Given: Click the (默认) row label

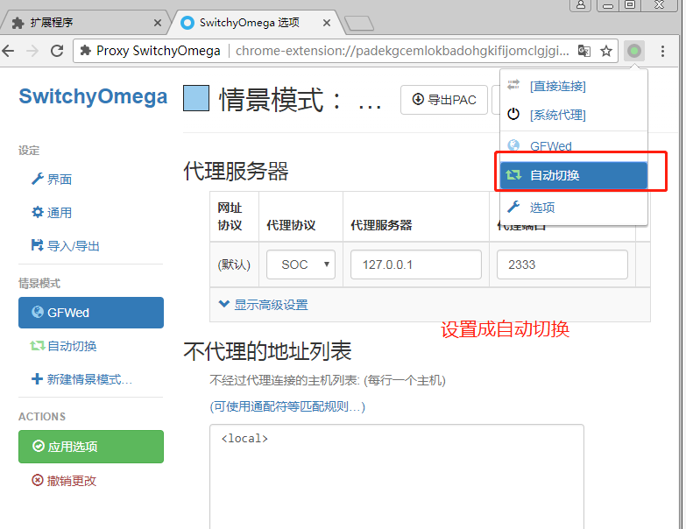Looking at the screenshot, I should (x=234, y=264).
